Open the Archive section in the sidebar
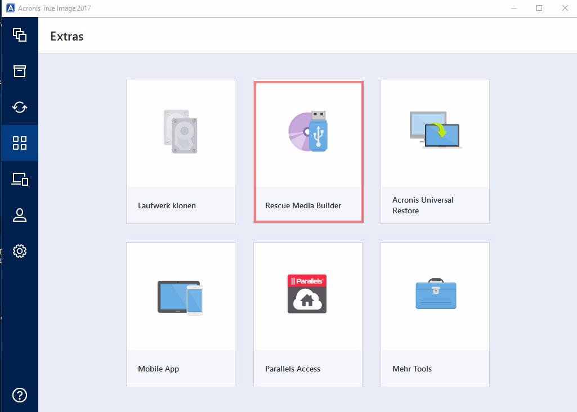 pyautogui.click(x=20, y=71)
